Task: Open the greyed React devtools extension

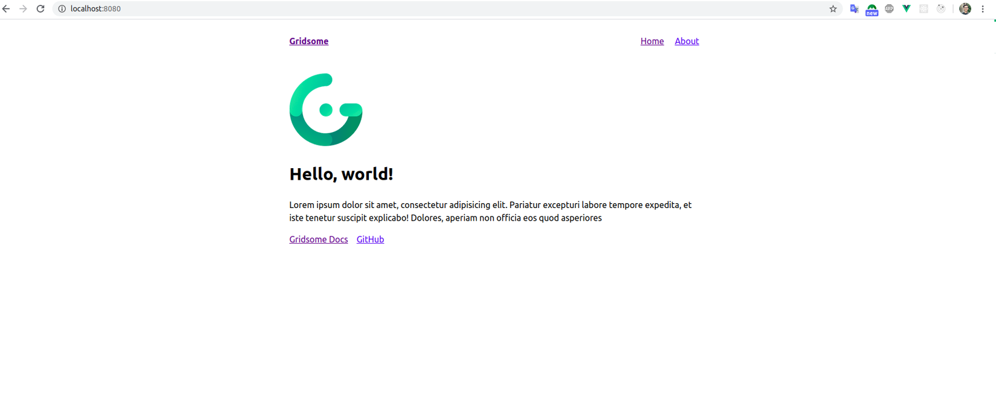Action: 924,8
